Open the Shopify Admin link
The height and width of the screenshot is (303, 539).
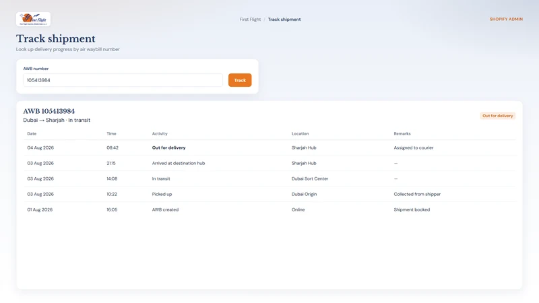pyautogui.click(x=506, y=20)
